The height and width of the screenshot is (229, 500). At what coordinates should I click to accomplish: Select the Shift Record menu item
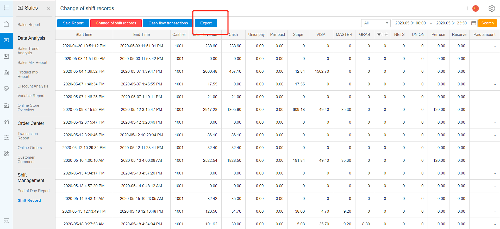(29, 200)
